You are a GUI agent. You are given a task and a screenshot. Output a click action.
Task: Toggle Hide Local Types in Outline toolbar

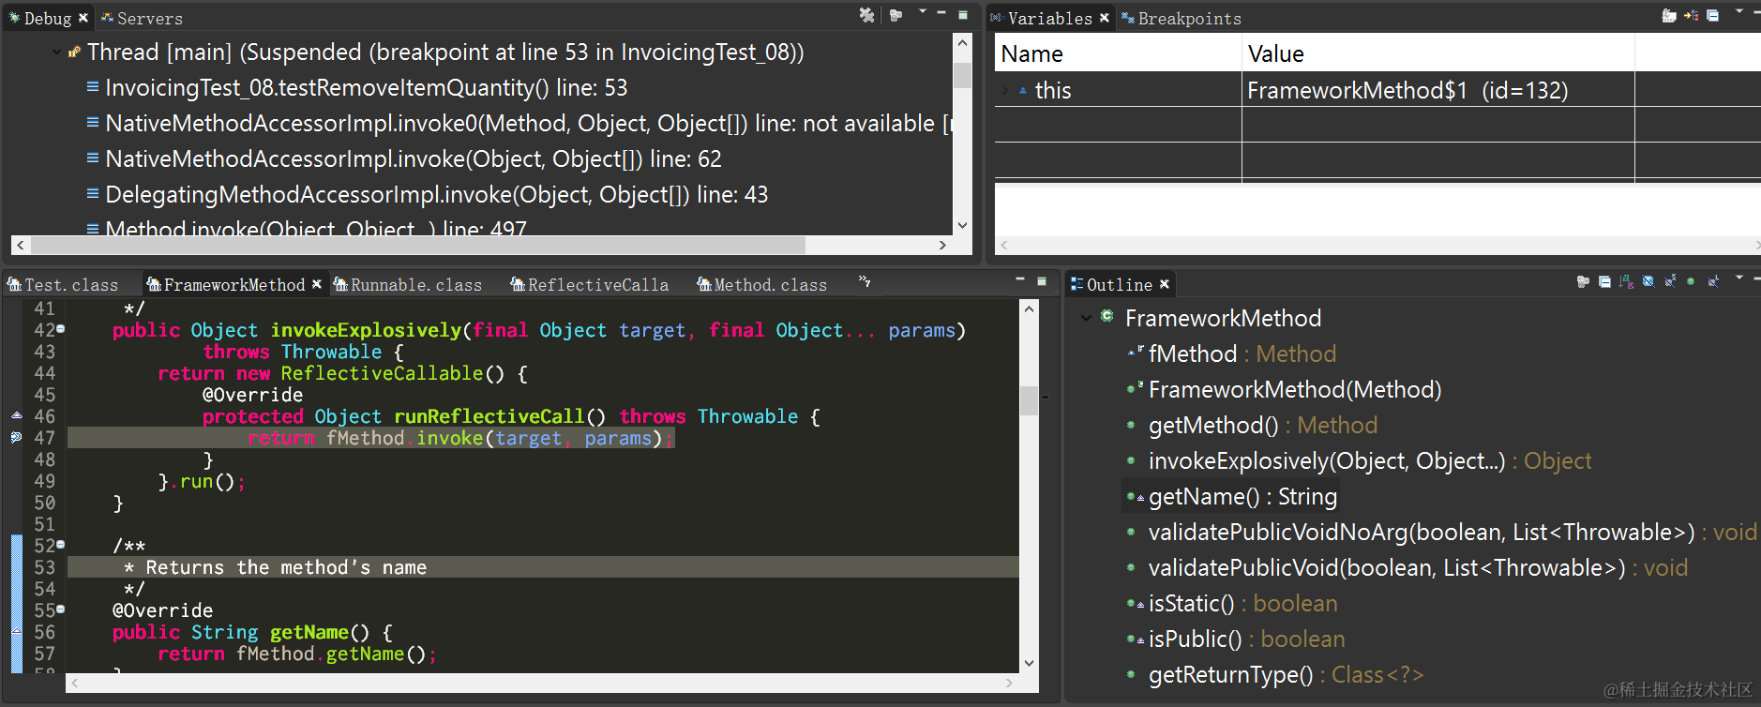click(1713, 281)
